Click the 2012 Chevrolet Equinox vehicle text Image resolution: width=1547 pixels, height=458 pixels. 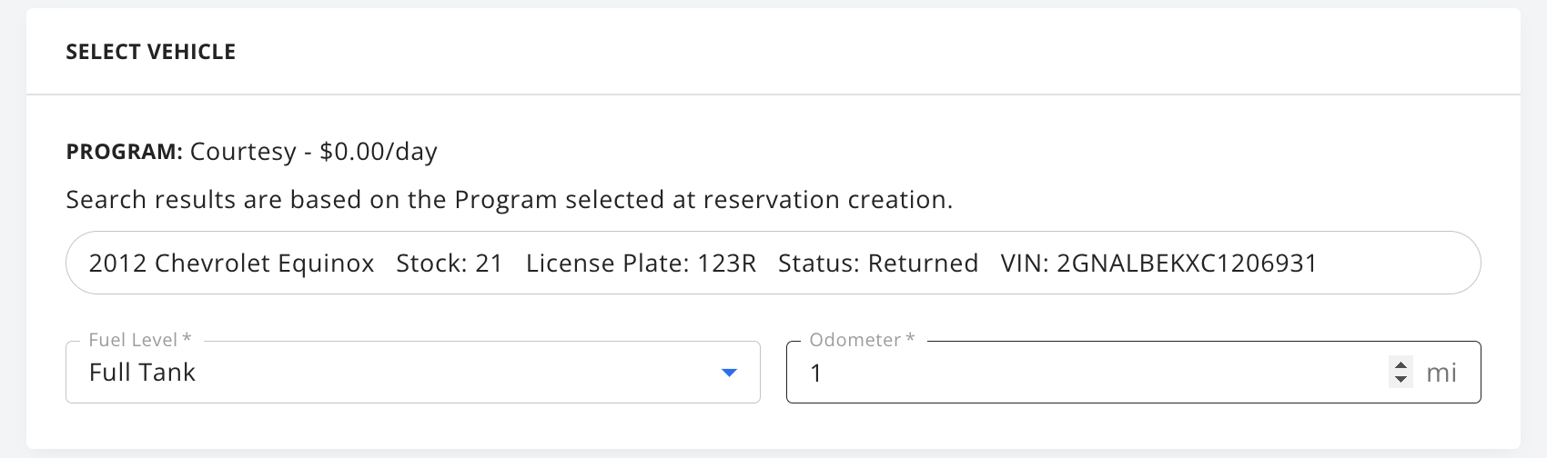[231, 264]
